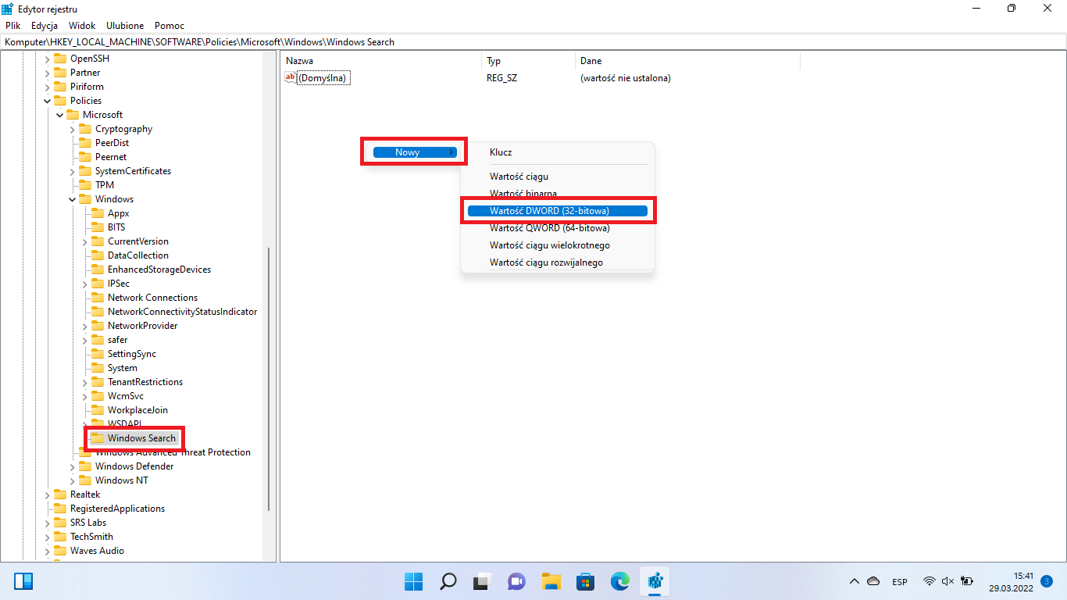Expand the Windows NT node

[73, 480]
